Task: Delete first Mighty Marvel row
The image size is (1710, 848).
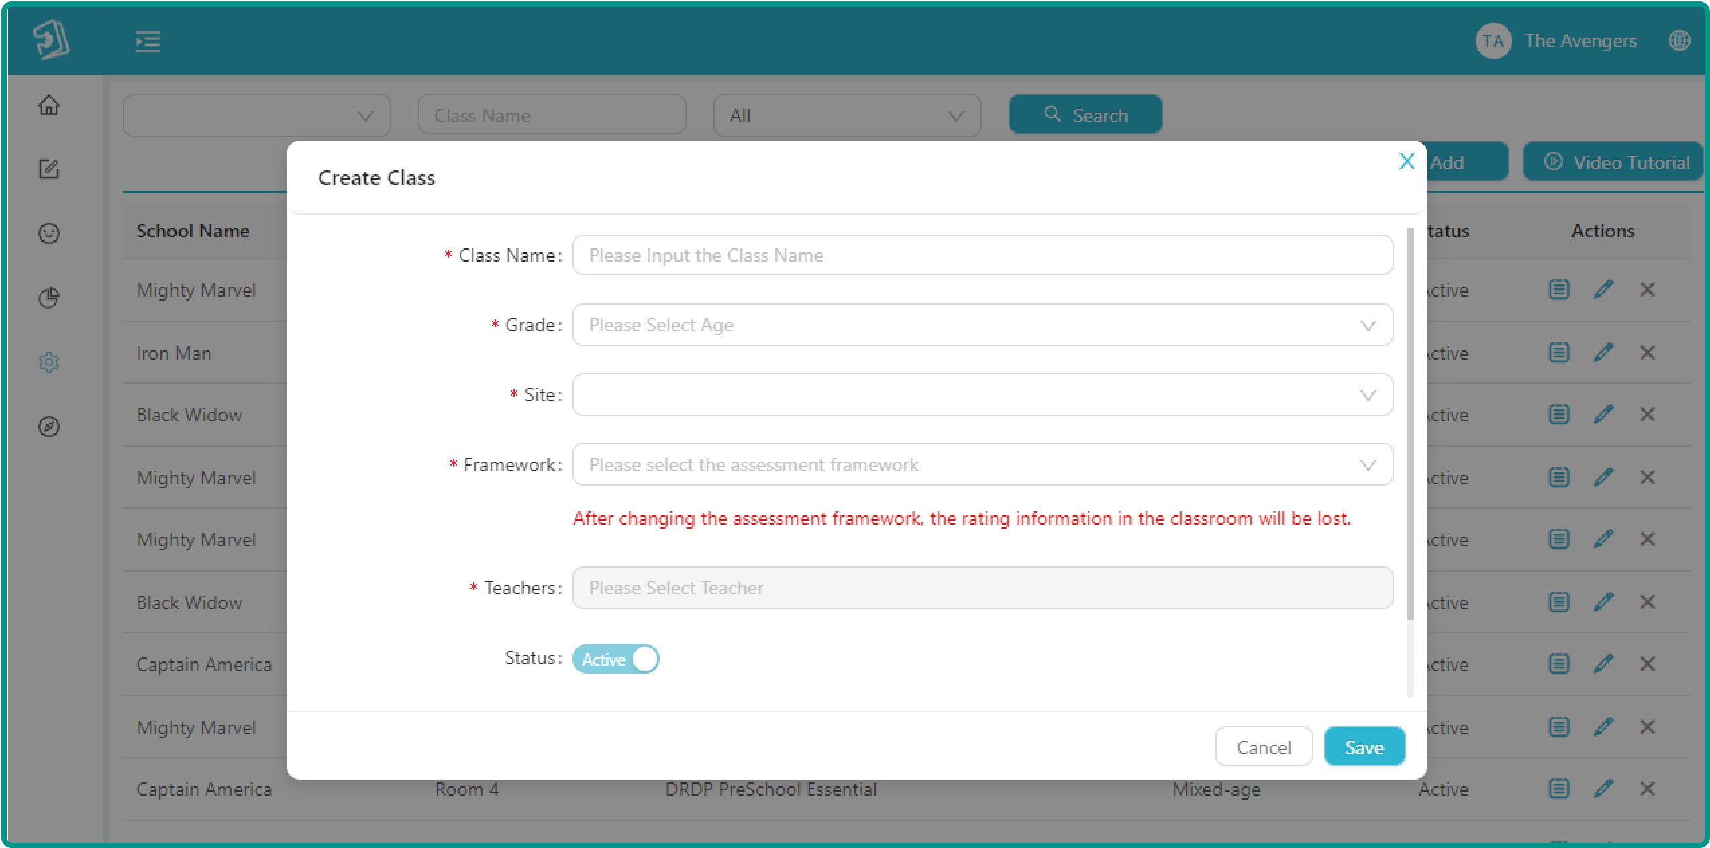Action: tap(1648, 290)
